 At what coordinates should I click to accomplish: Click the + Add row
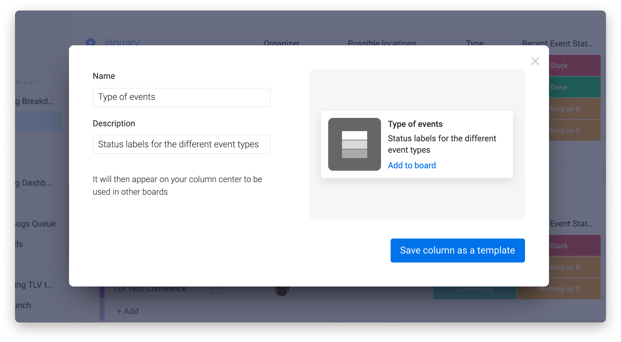click(128, 311)
